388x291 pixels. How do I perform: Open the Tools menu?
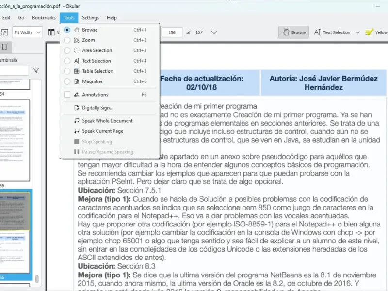click(69, 18)
